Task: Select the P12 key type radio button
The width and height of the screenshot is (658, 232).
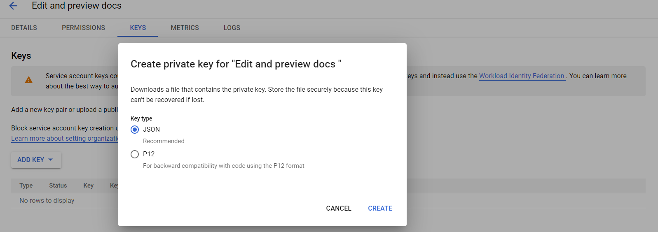Action: point(135,154)
